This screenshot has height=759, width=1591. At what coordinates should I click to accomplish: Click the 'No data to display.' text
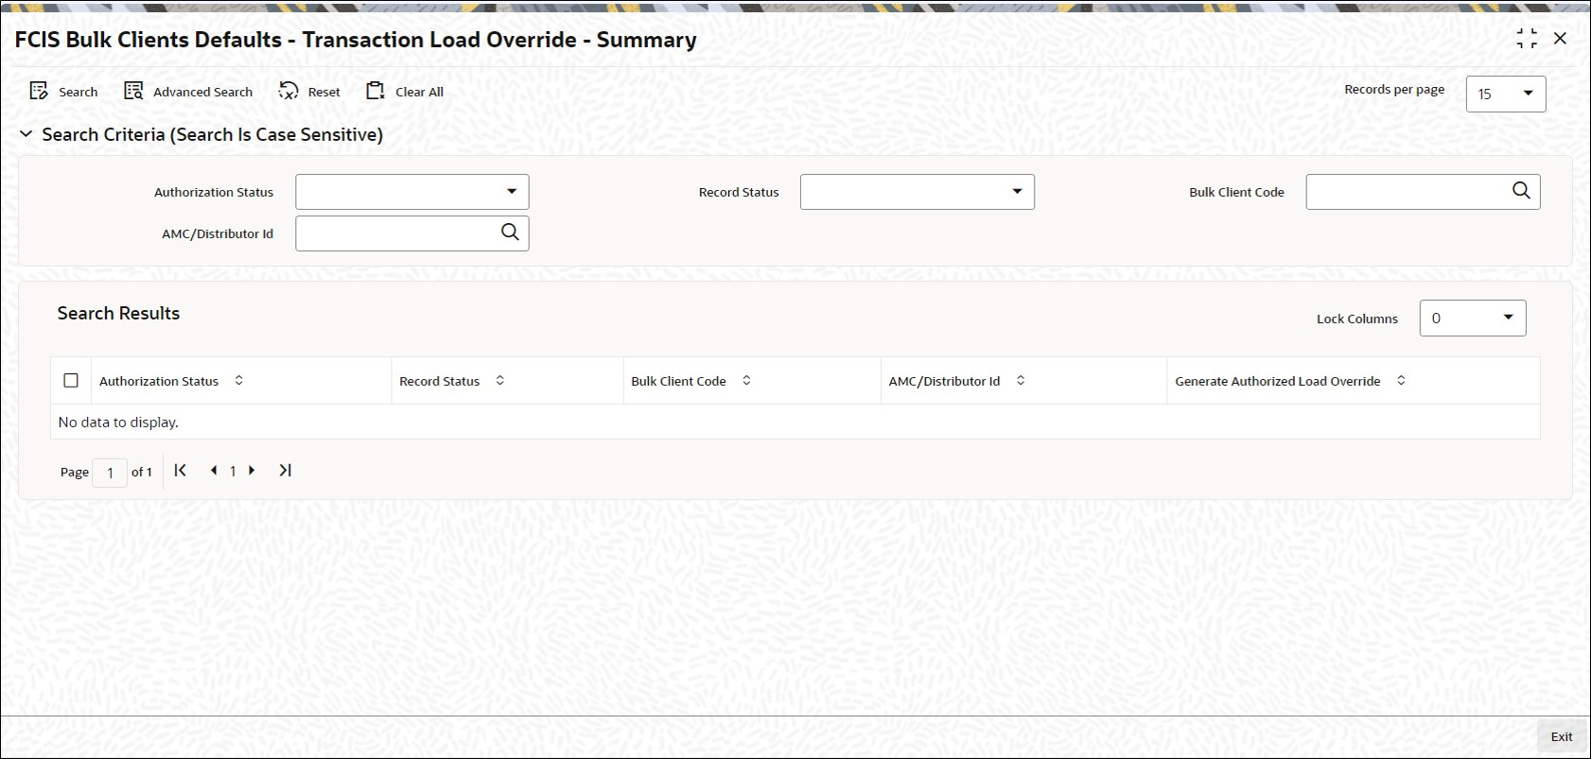tap(118, 422)
